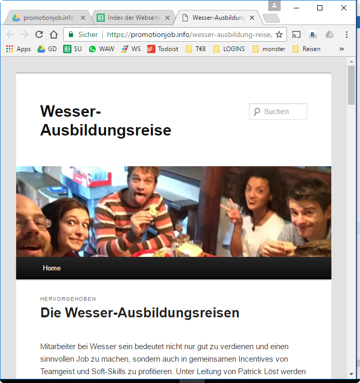Open the Google Drive extension icon
Viewport: 360px width, 383px height.
click(x=329, y=34)
